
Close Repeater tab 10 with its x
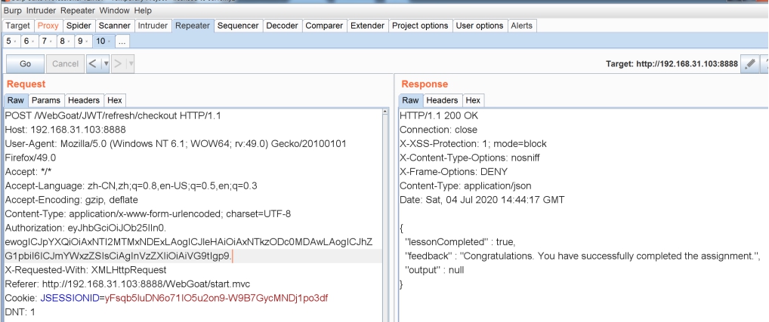tap(108, 41)
